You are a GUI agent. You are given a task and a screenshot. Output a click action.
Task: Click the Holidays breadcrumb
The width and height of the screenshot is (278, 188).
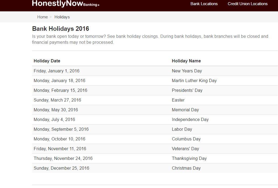pos(62,17)
